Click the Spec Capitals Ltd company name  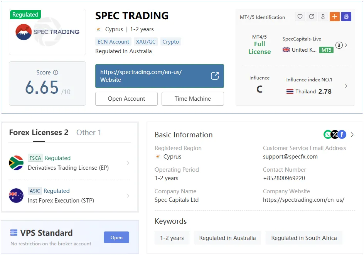177,200
